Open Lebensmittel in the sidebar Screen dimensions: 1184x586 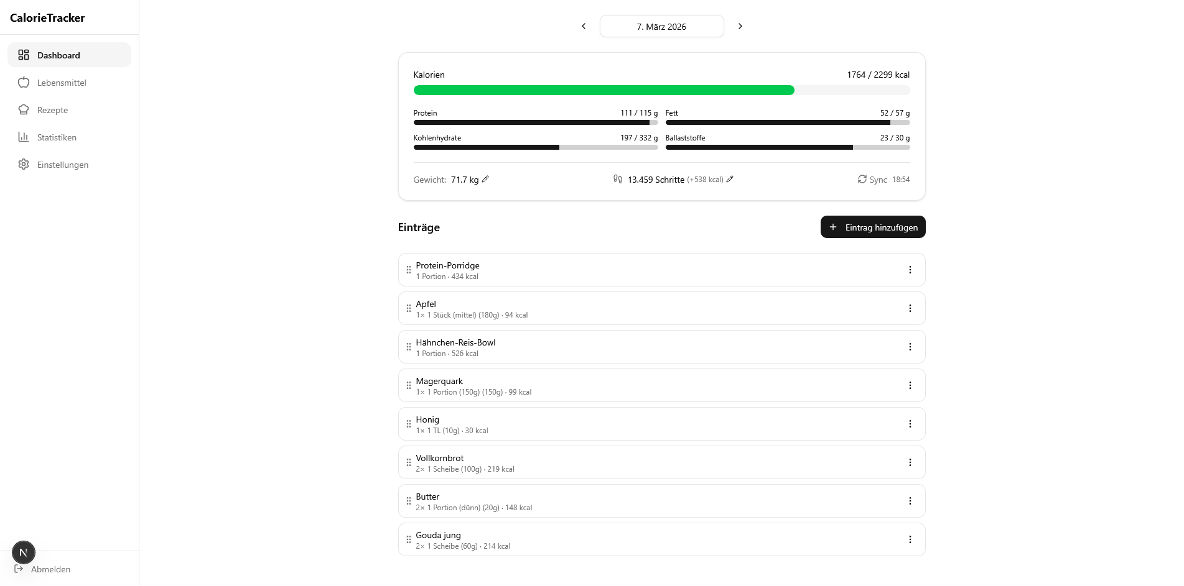pos(62,83)
